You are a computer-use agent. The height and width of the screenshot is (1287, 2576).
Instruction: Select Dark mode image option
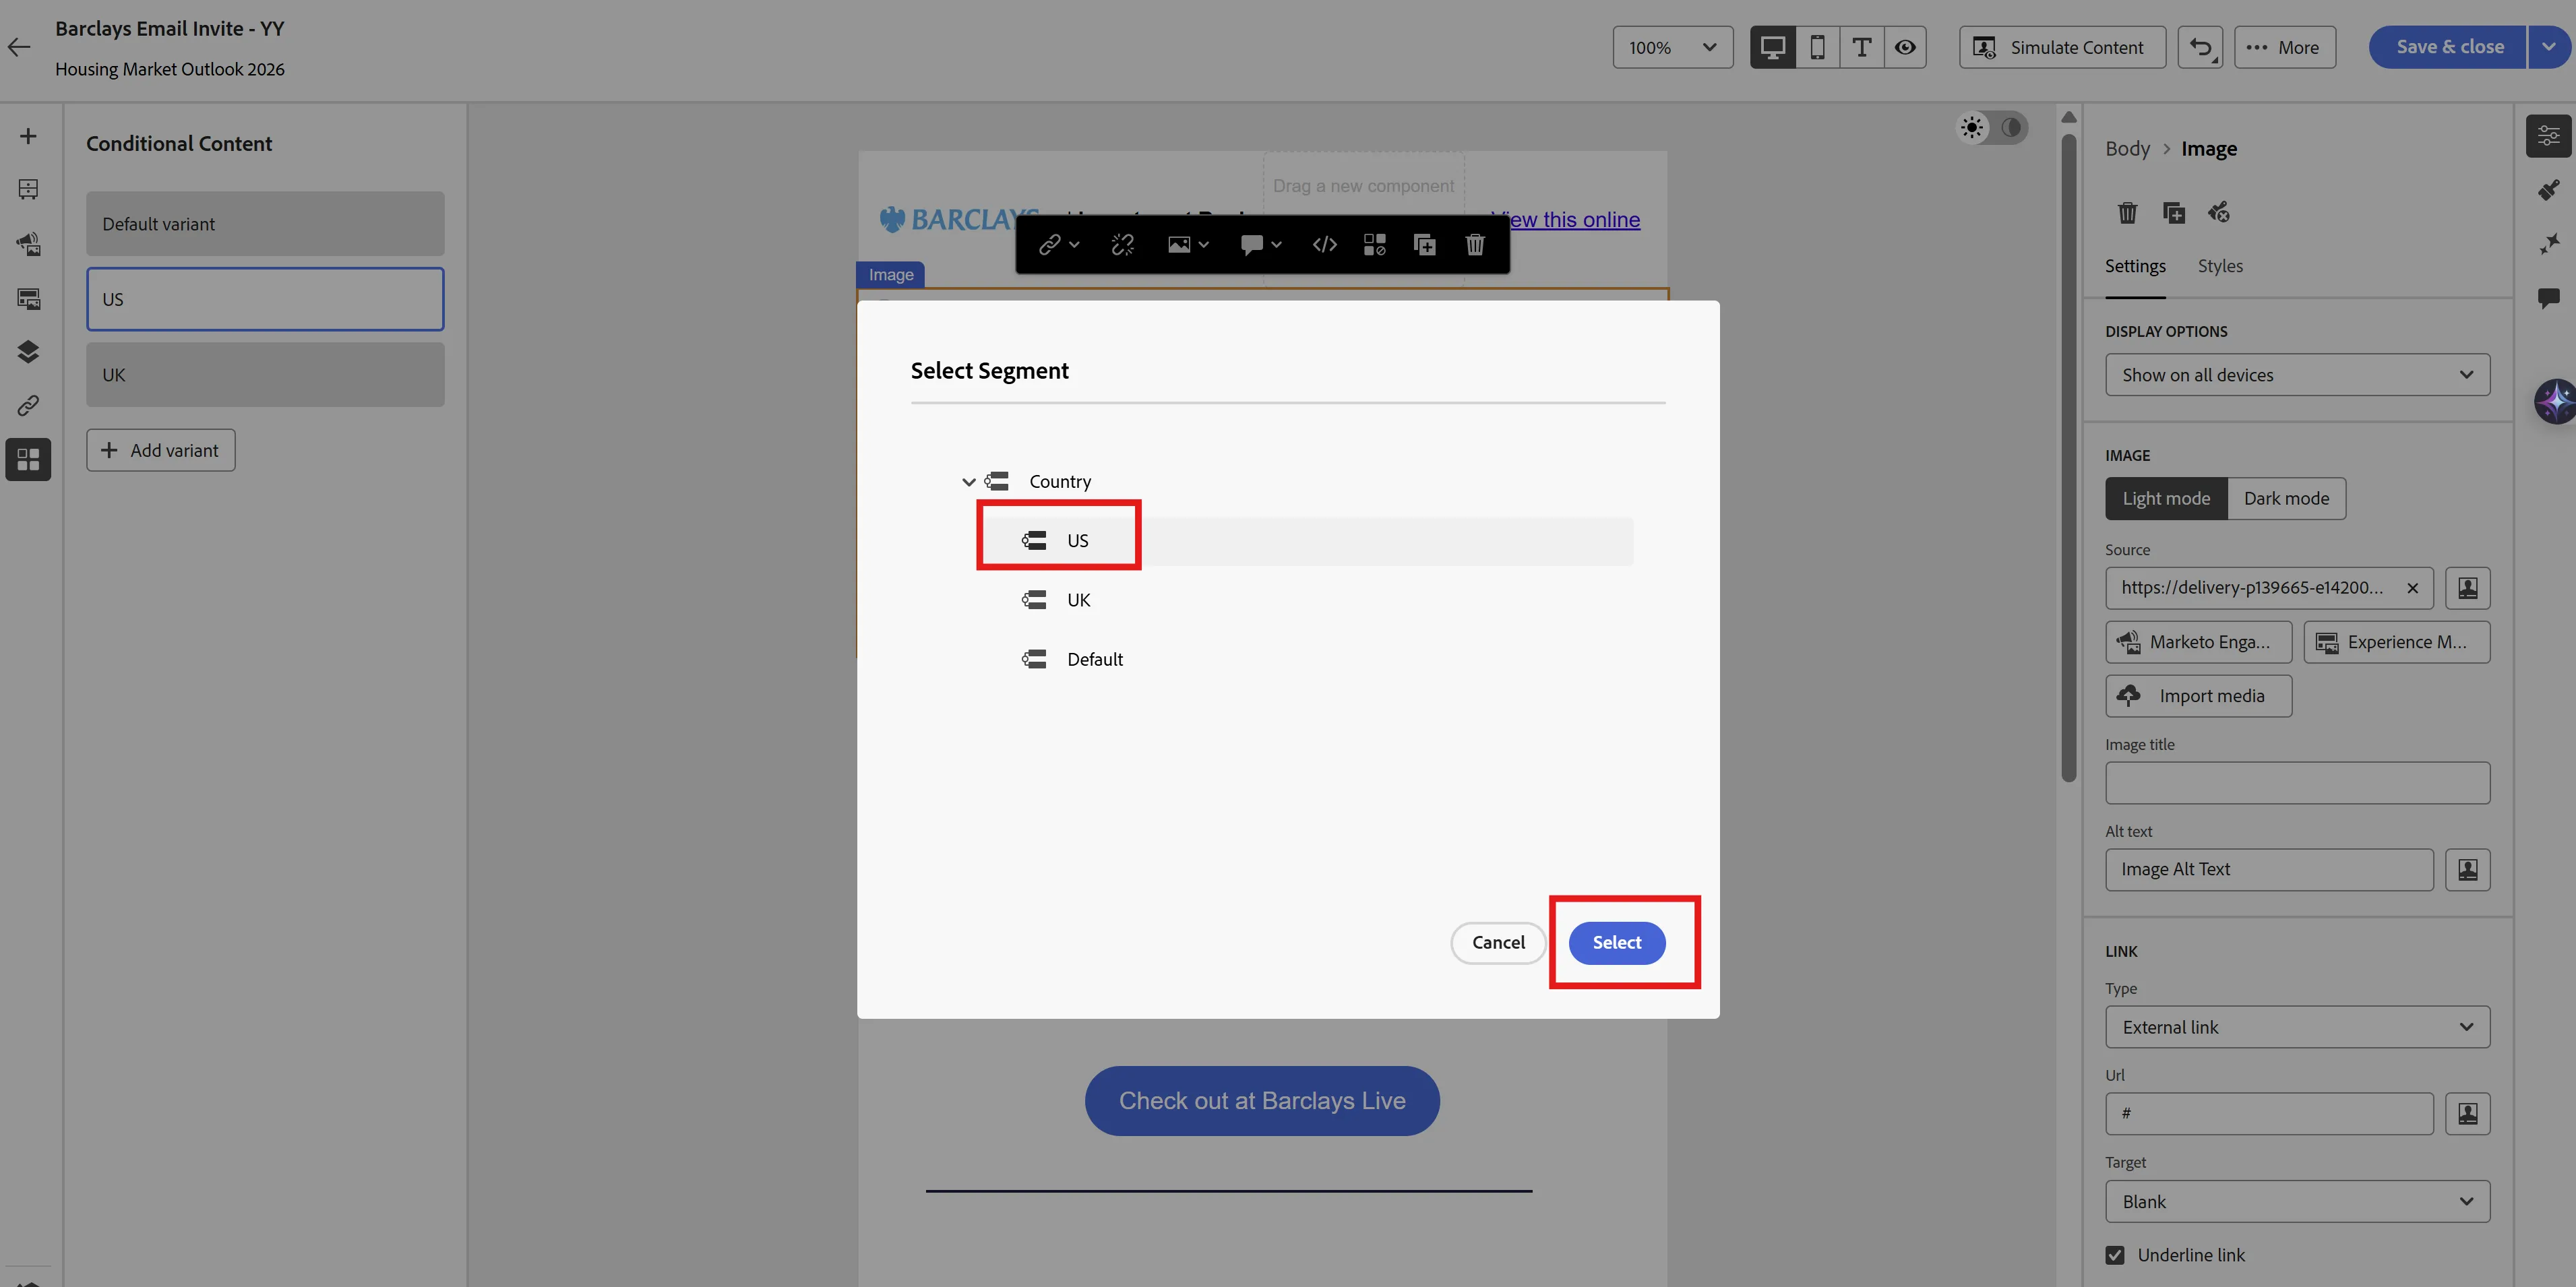[x=2286, y=498]
